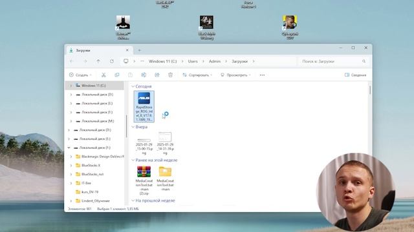Open the chevron dropdown after Users breadcrumb
Viewport: 414px width, 232px height.
[203, 61]
